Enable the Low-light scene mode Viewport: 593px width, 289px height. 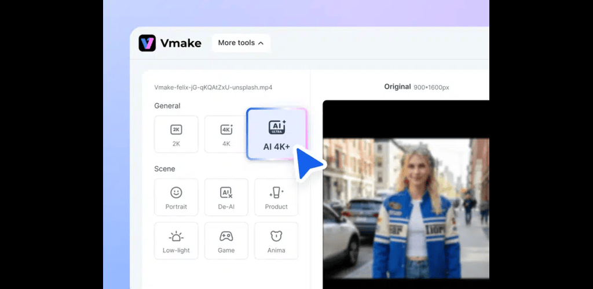(x=176, y=241)
